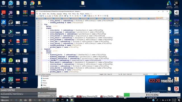The image size is (182, 102).
Task: Click the 'diamond_boots 1 unbreaking:2' line
Action: point(78,55)
